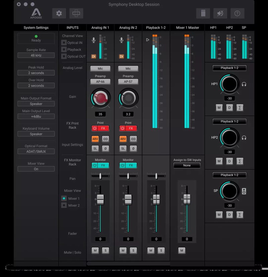Open the Keyboard Volume dropdown
The image size is (268, 277).
(36, 134)
